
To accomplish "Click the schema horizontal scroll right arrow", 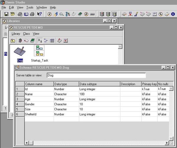I will coord(167,143).
